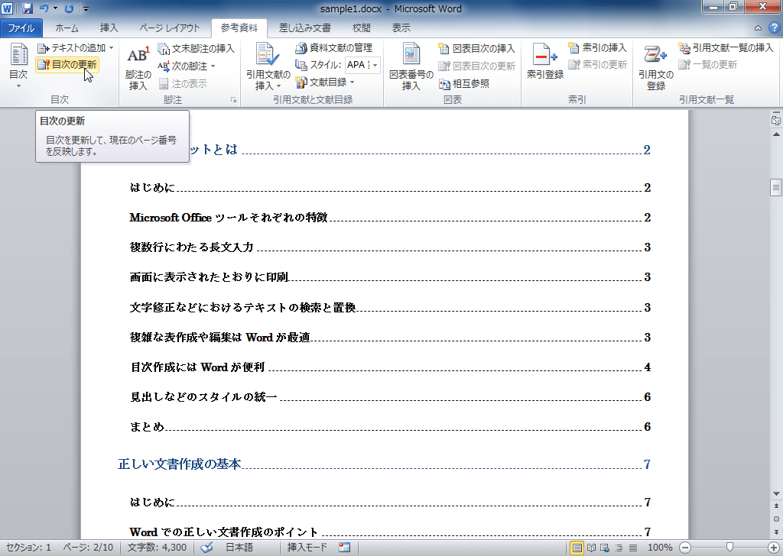Click 目次の更新 to refresh the TOC
The height and width of the screenshot is (556, 783).
click(x=70, y=65)
